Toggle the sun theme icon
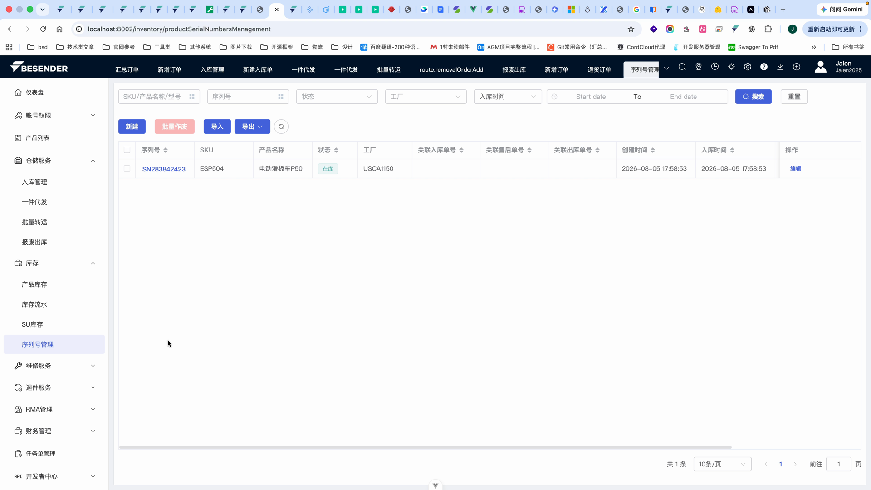This screenshot has width=871, height=490. pyautogui.click(x=731, y=67)
